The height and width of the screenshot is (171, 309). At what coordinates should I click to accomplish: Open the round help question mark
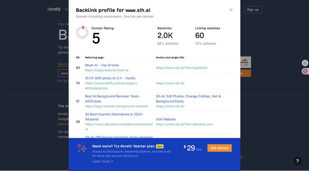pos(297,161)
